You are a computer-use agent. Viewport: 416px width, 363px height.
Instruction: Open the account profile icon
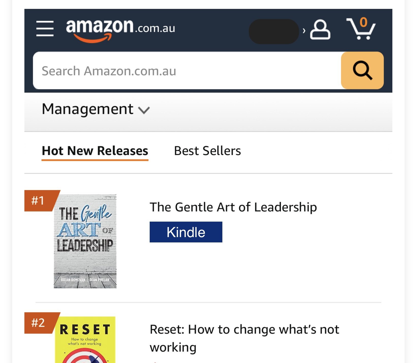(320, 29)
